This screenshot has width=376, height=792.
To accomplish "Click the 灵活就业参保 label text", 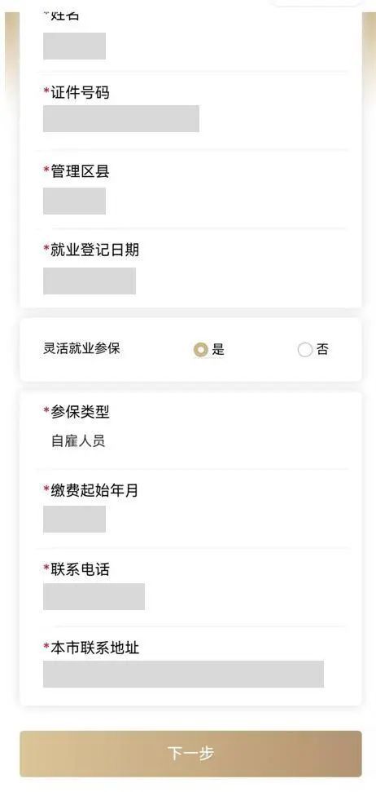I will (x=81, y=348).
